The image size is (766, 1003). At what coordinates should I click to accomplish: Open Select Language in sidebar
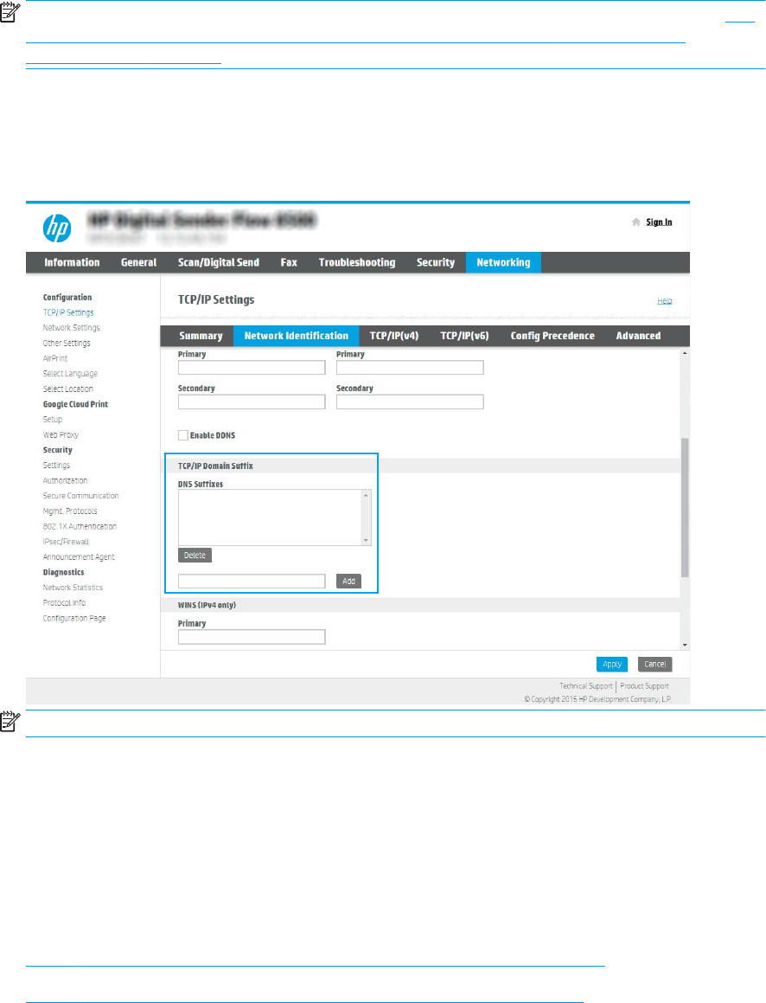click(x=70, y=374)
